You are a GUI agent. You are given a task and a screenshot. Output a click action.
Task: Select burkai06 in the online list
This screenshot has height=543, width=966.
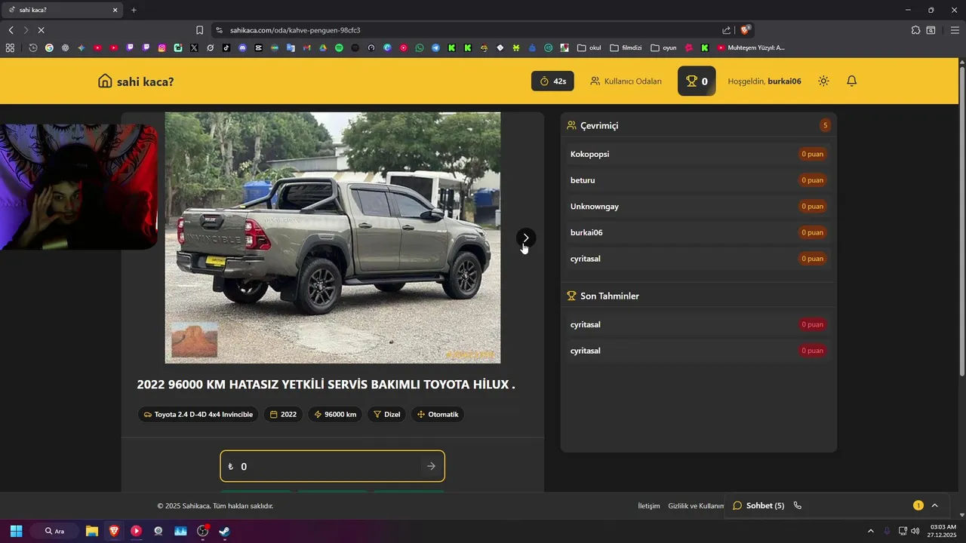pyautogui.click(x=698, y=232)
